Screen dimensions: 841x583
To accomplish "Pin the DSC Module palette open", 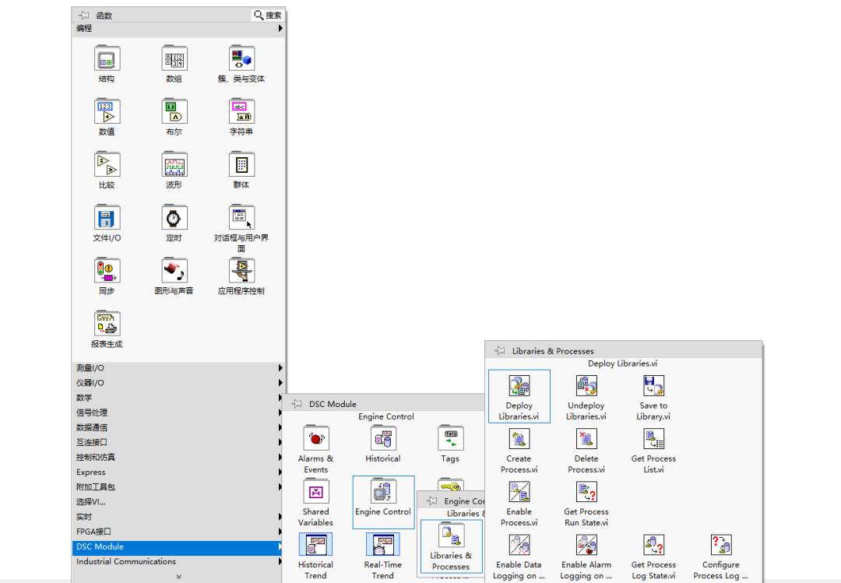I will click(x=296, y=404).
